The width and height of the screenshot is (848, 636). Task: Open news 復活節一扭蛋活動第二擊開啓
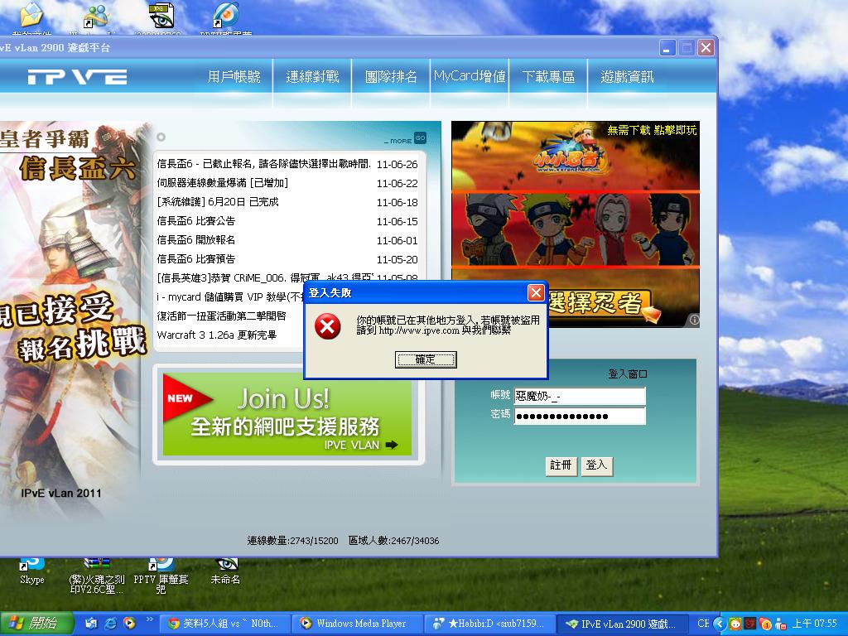[x=222, y=316]
